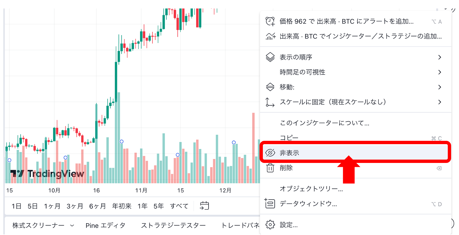Open the 株式スクリーナー dropdown

pos(43,225)
